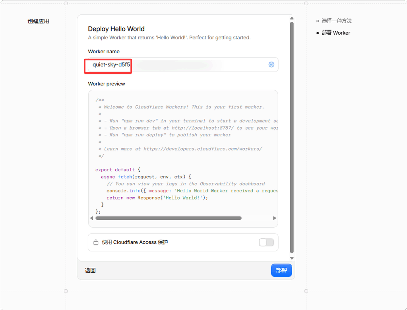Click the horizontal scrollbar thumb in code preview
Viewport: 407px width, 310px height.
pos(169,218)
